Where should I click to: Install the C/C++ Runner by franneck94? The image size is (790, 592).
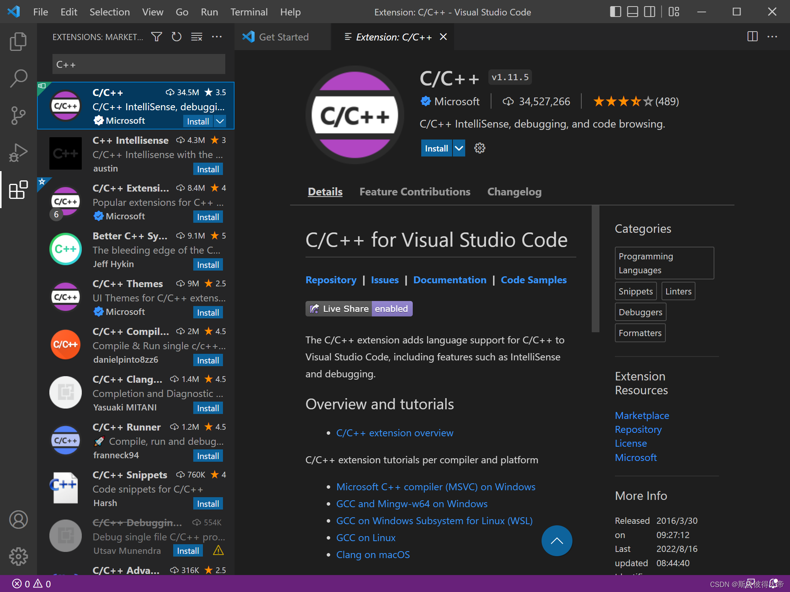point(208,456)
